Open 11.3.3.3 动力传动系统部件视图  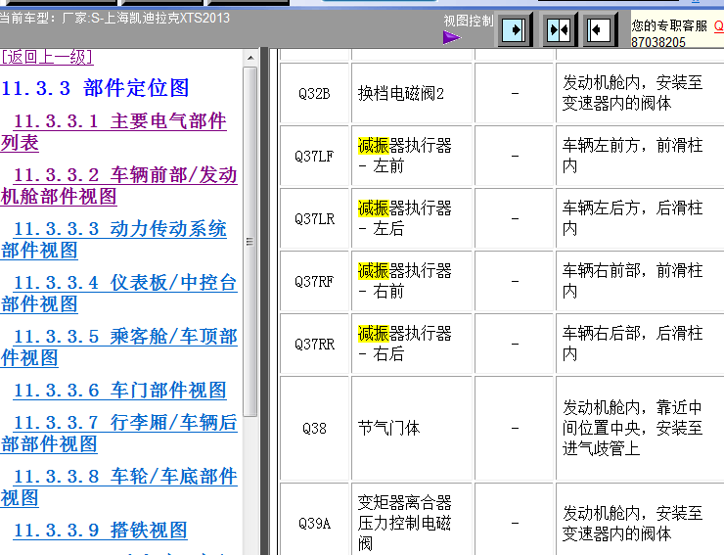click(113, 240)
